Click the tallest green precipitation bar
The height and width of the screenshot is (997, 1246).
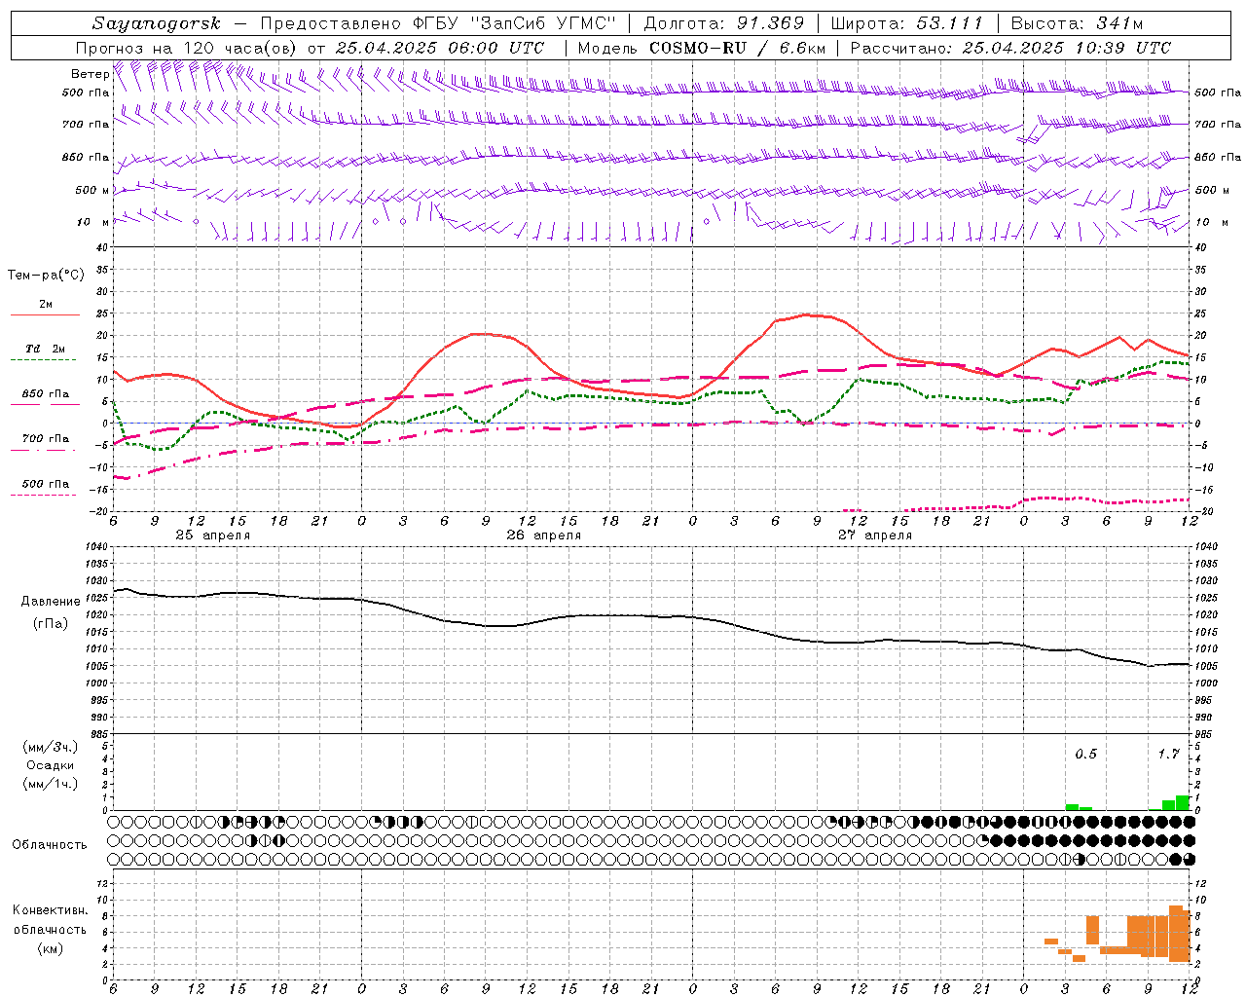1183,803
